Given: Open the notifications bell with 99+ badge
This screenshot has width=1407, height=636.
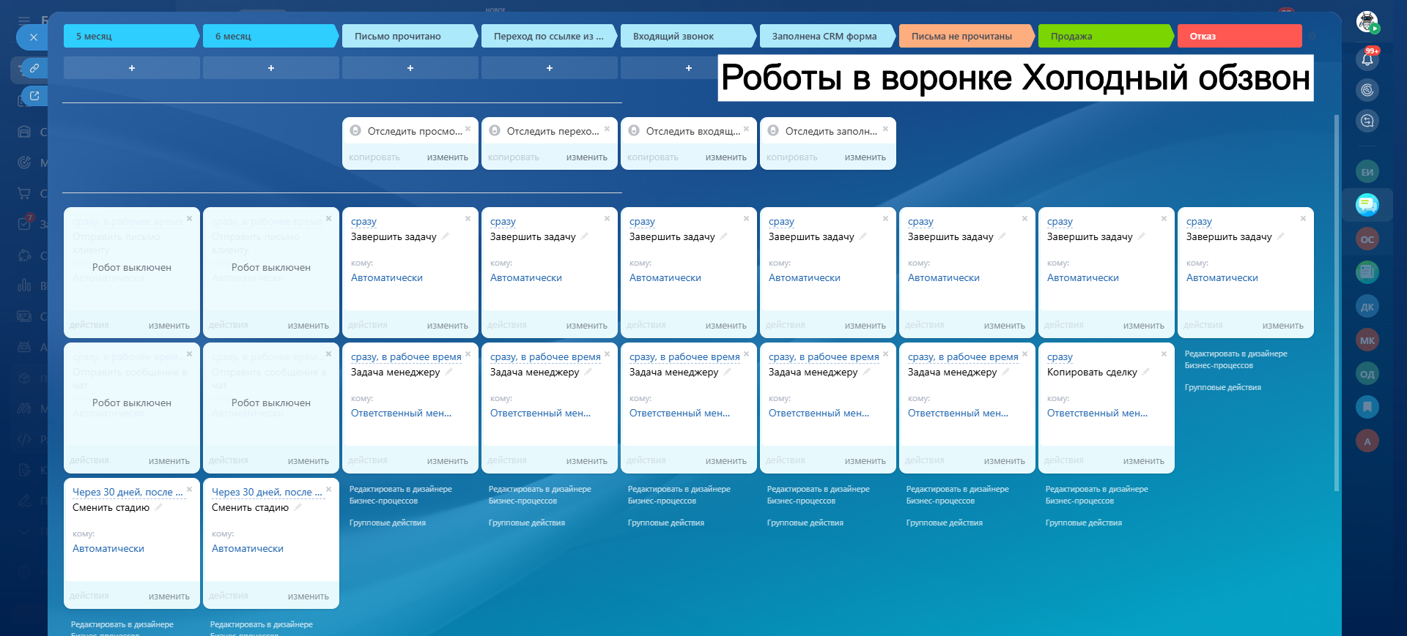Looking at the screenshot, I should pos(1367,59).
